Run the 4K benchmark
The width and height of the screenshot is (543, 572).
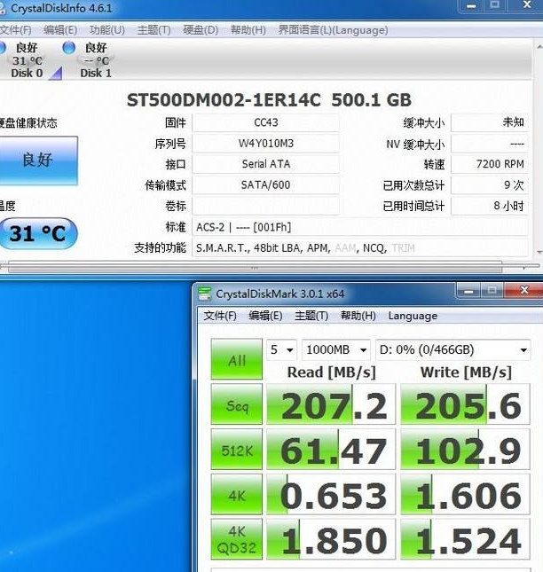[237, 494]
